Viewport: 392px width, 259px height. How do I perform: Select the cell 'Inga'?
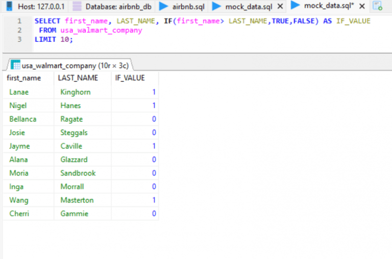point(28,186)
